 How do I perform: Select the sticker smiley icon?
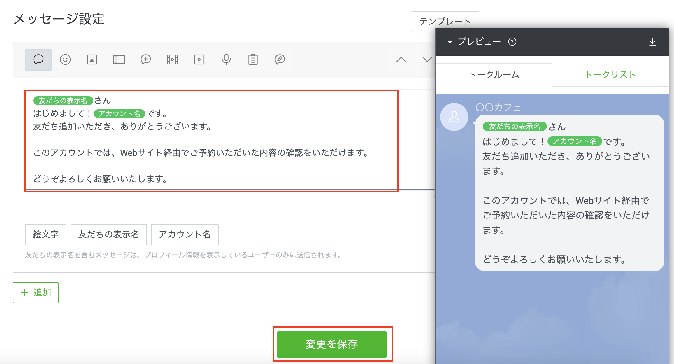pyautogui.click(x=65, y=60)
